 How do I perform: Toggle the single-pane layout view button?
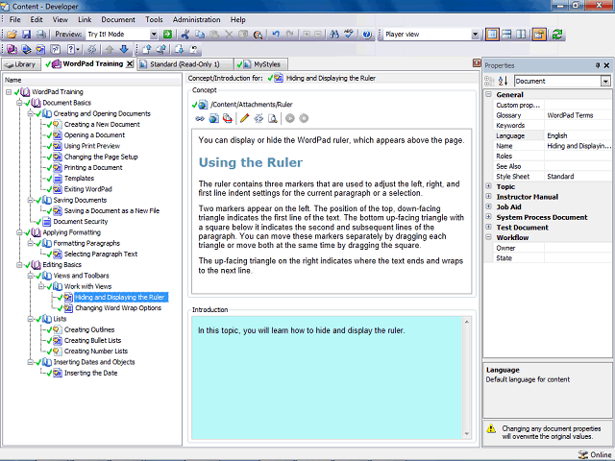click(x=492, y=35)
